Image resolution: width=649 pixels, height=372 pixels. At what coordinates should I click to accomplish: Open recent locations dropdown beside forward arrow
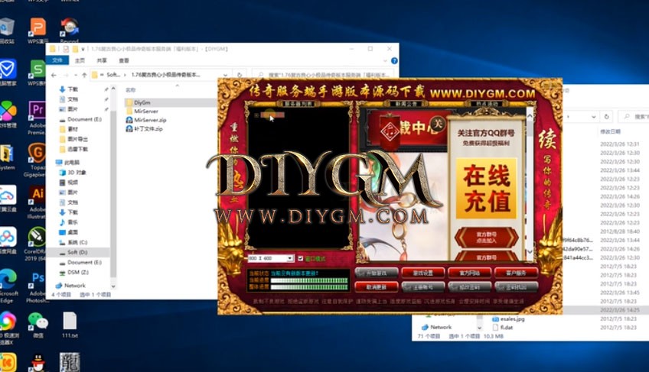(x=76, y=75)
